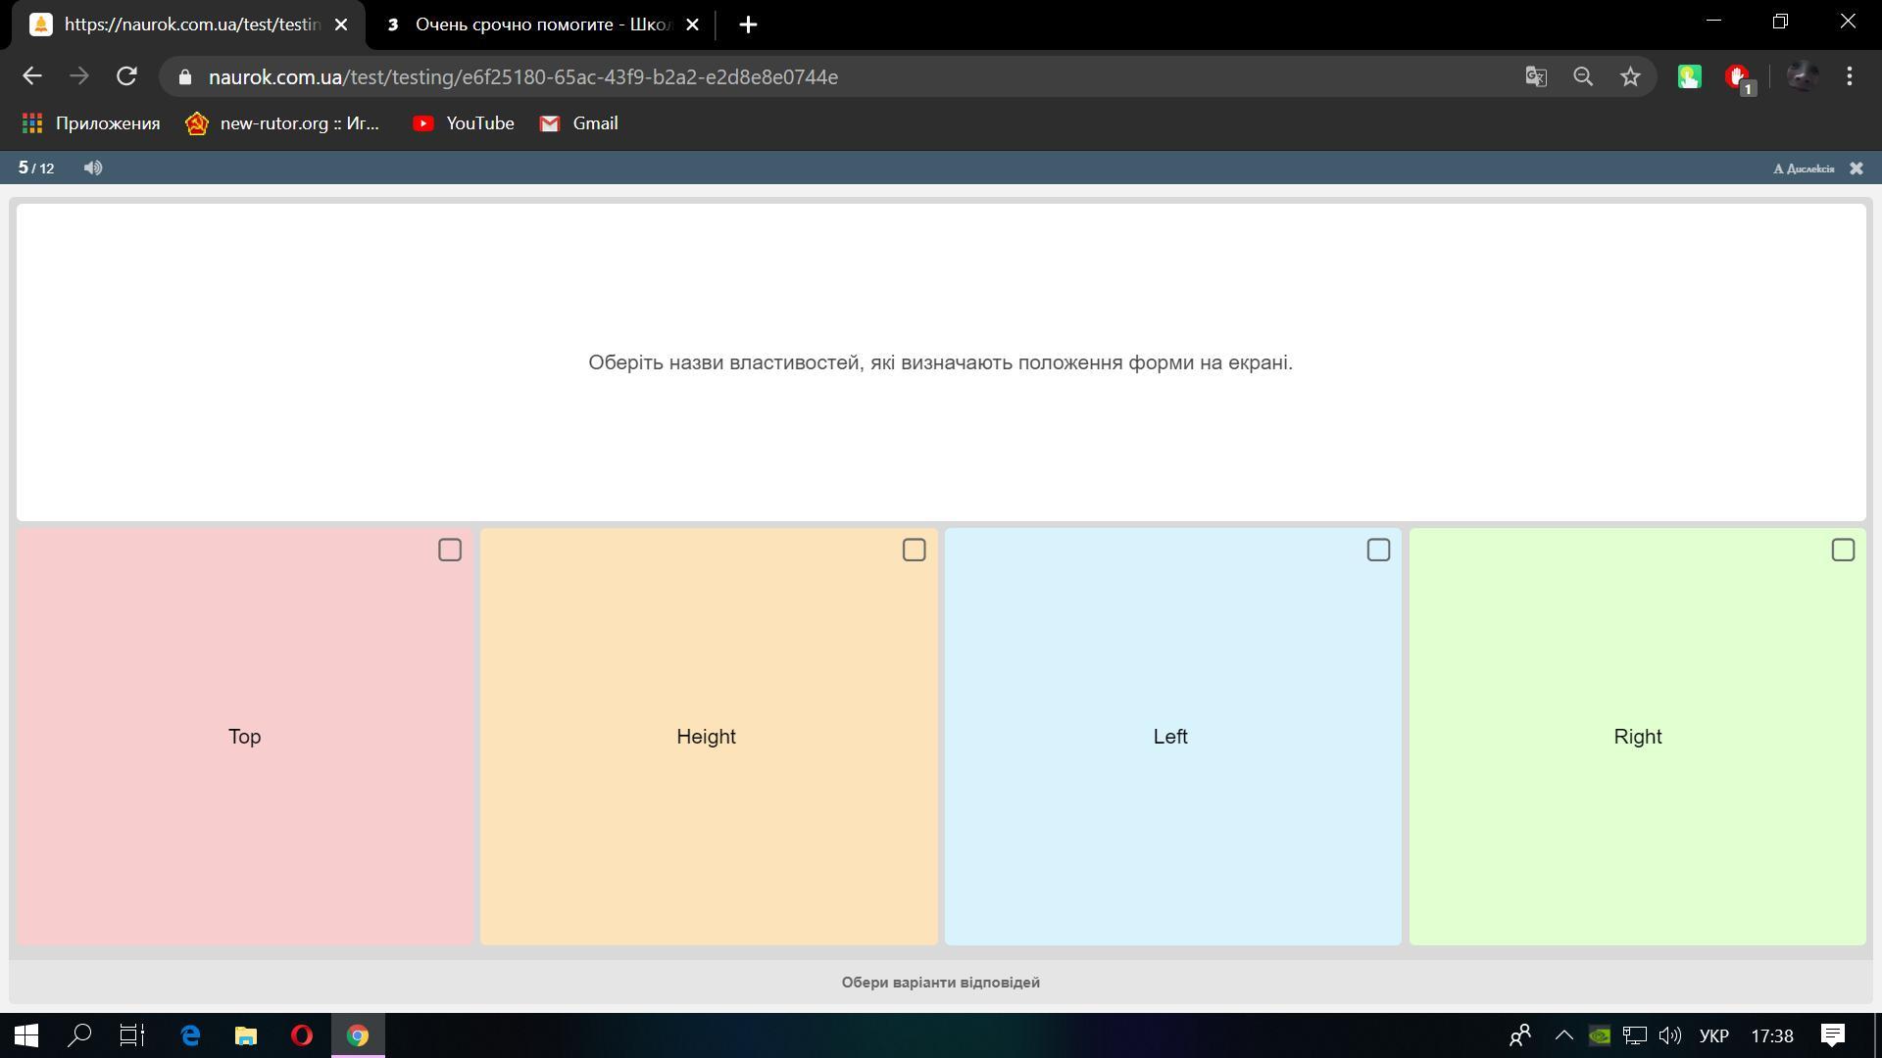
Task: Open the Google Translate page icon
Action: (x=1536, y=76)
